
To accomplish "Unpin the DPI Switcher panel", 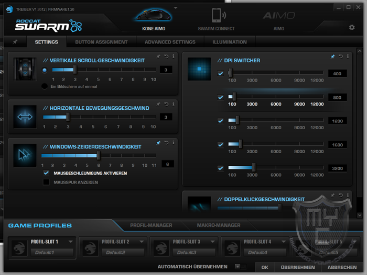I will coord(332,56).
